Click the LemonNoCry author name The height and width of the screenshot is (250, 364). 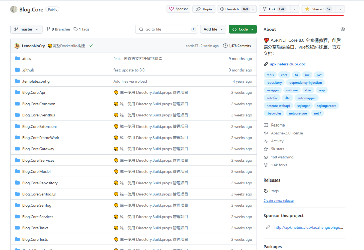tap(33, 46)
